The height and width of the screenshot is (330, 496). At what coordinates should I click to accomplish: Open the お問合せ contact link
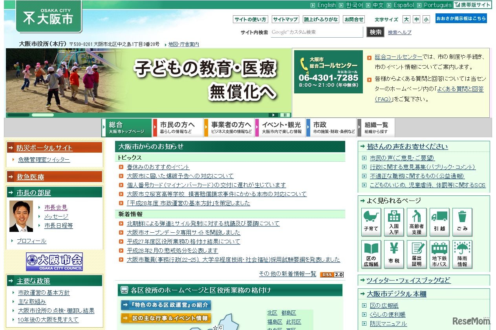(x=353, y=19)
